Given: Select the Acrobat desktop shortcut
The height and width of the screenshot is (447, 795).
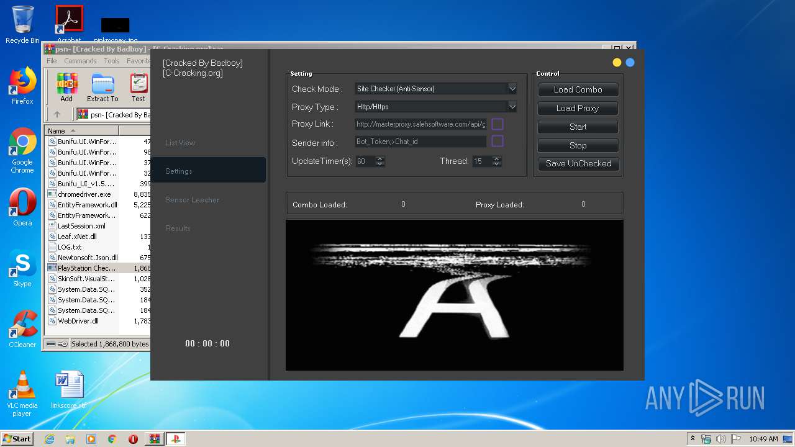Looking at the screenshot, I should [x=69, y=25].
